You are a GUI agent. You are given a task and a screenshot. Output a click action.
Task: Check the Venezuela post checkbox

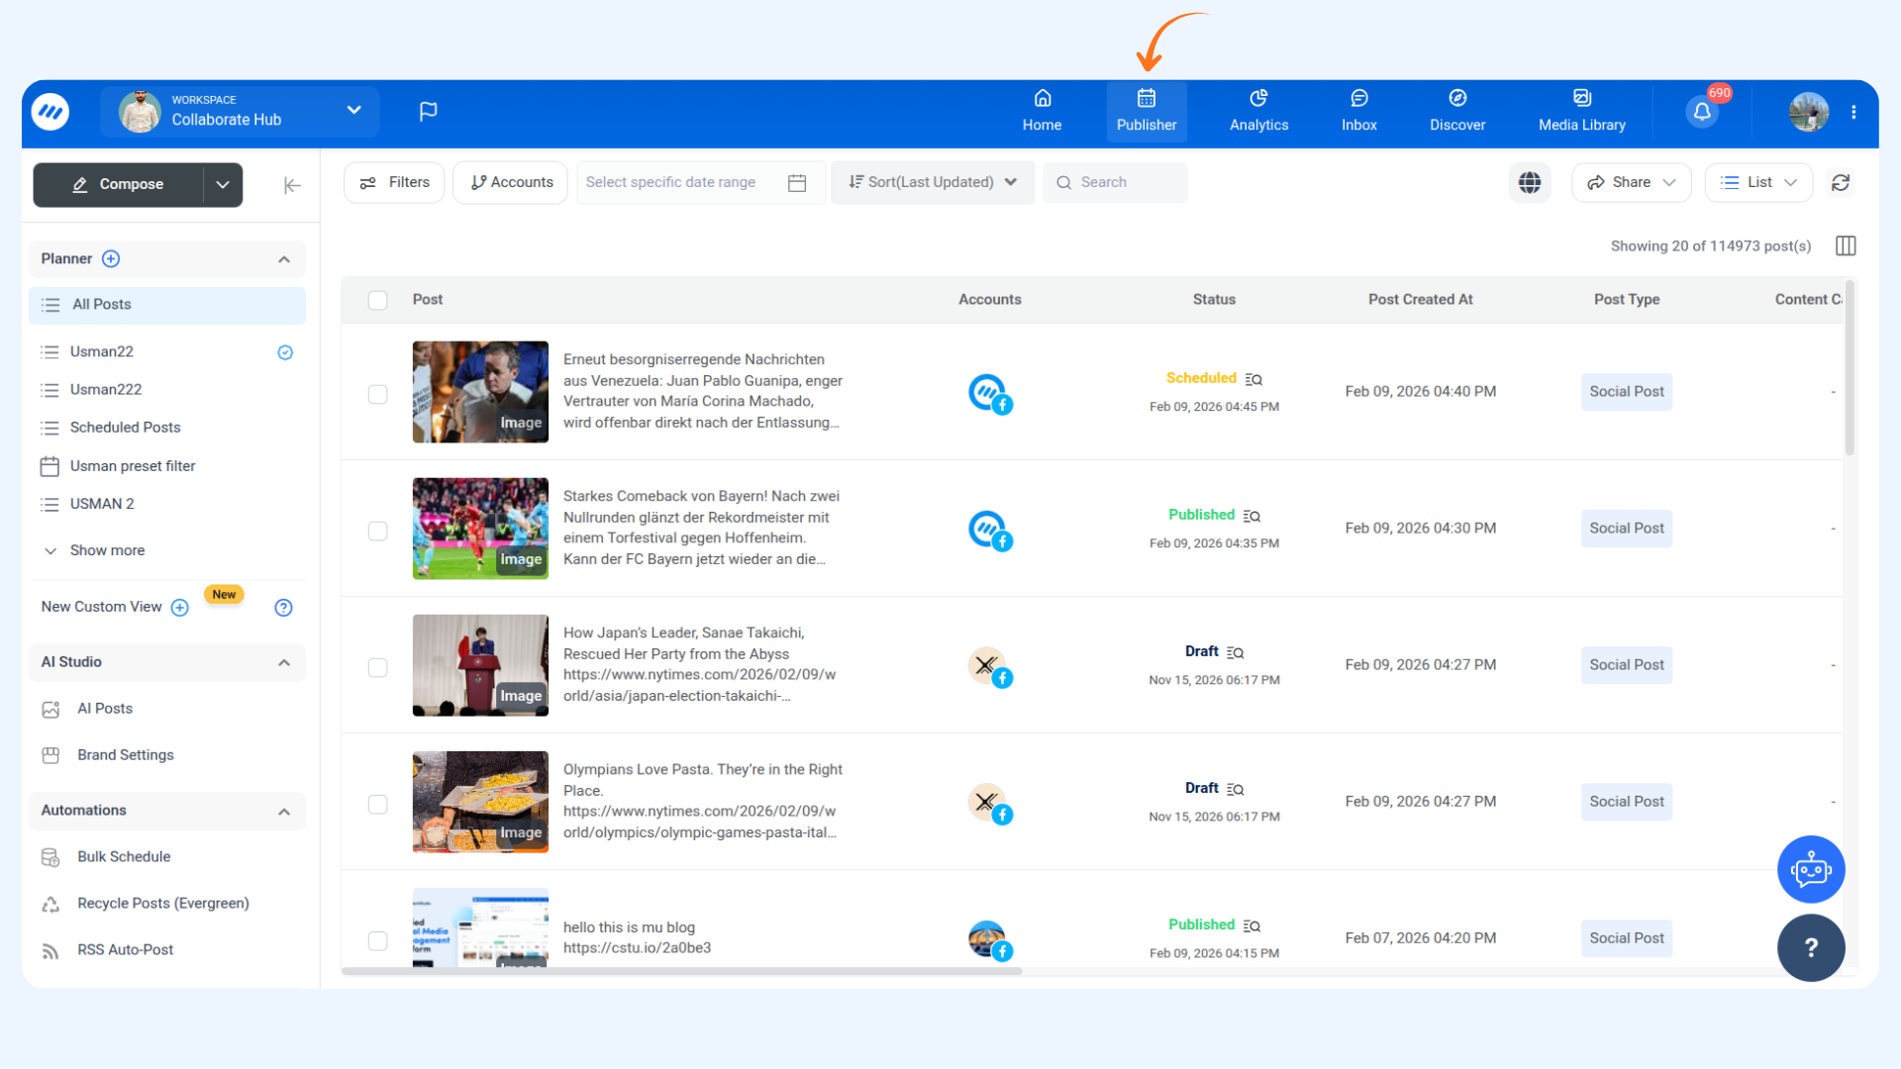point(377,395)
